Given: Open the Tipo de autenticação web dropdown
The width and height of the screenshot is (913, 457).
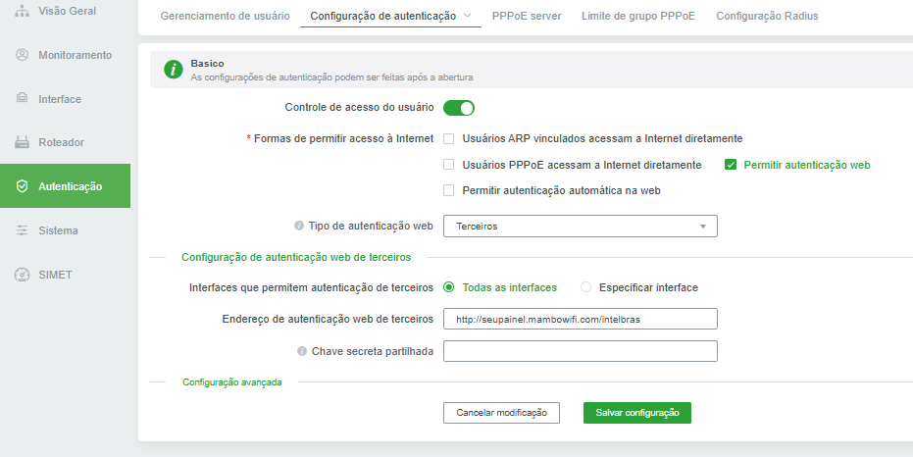Looking at the screenshot, I should pyautogui.click(x=581, y=227).
